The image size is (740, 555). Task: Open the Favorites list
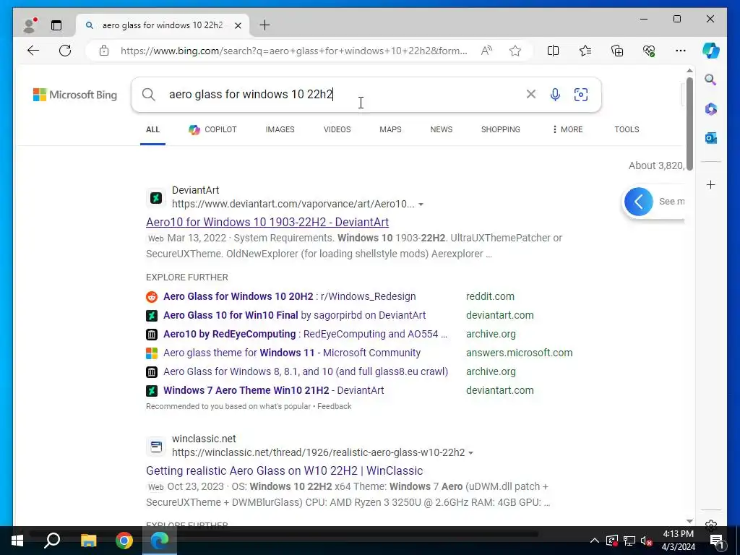[585, 51]
